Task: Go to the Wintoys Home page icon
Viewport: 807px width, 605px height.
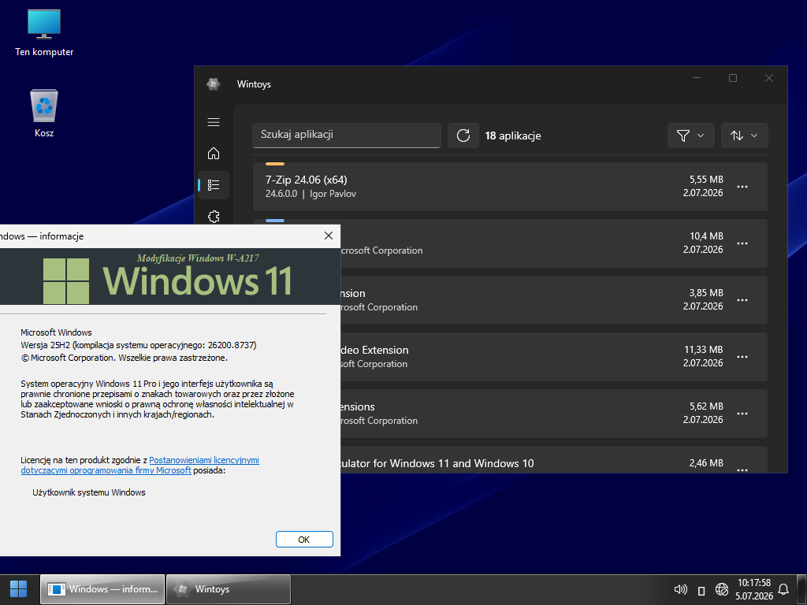Action: pyautogui.click(x=214, y=154)
